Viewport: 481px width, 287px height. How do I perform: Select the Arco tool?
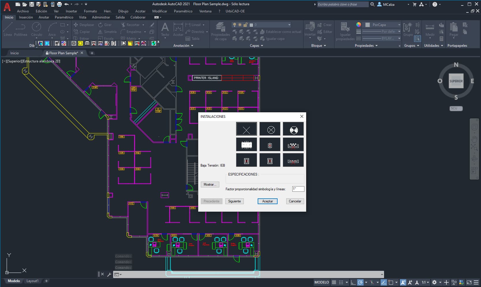click(x=52, y=29)
